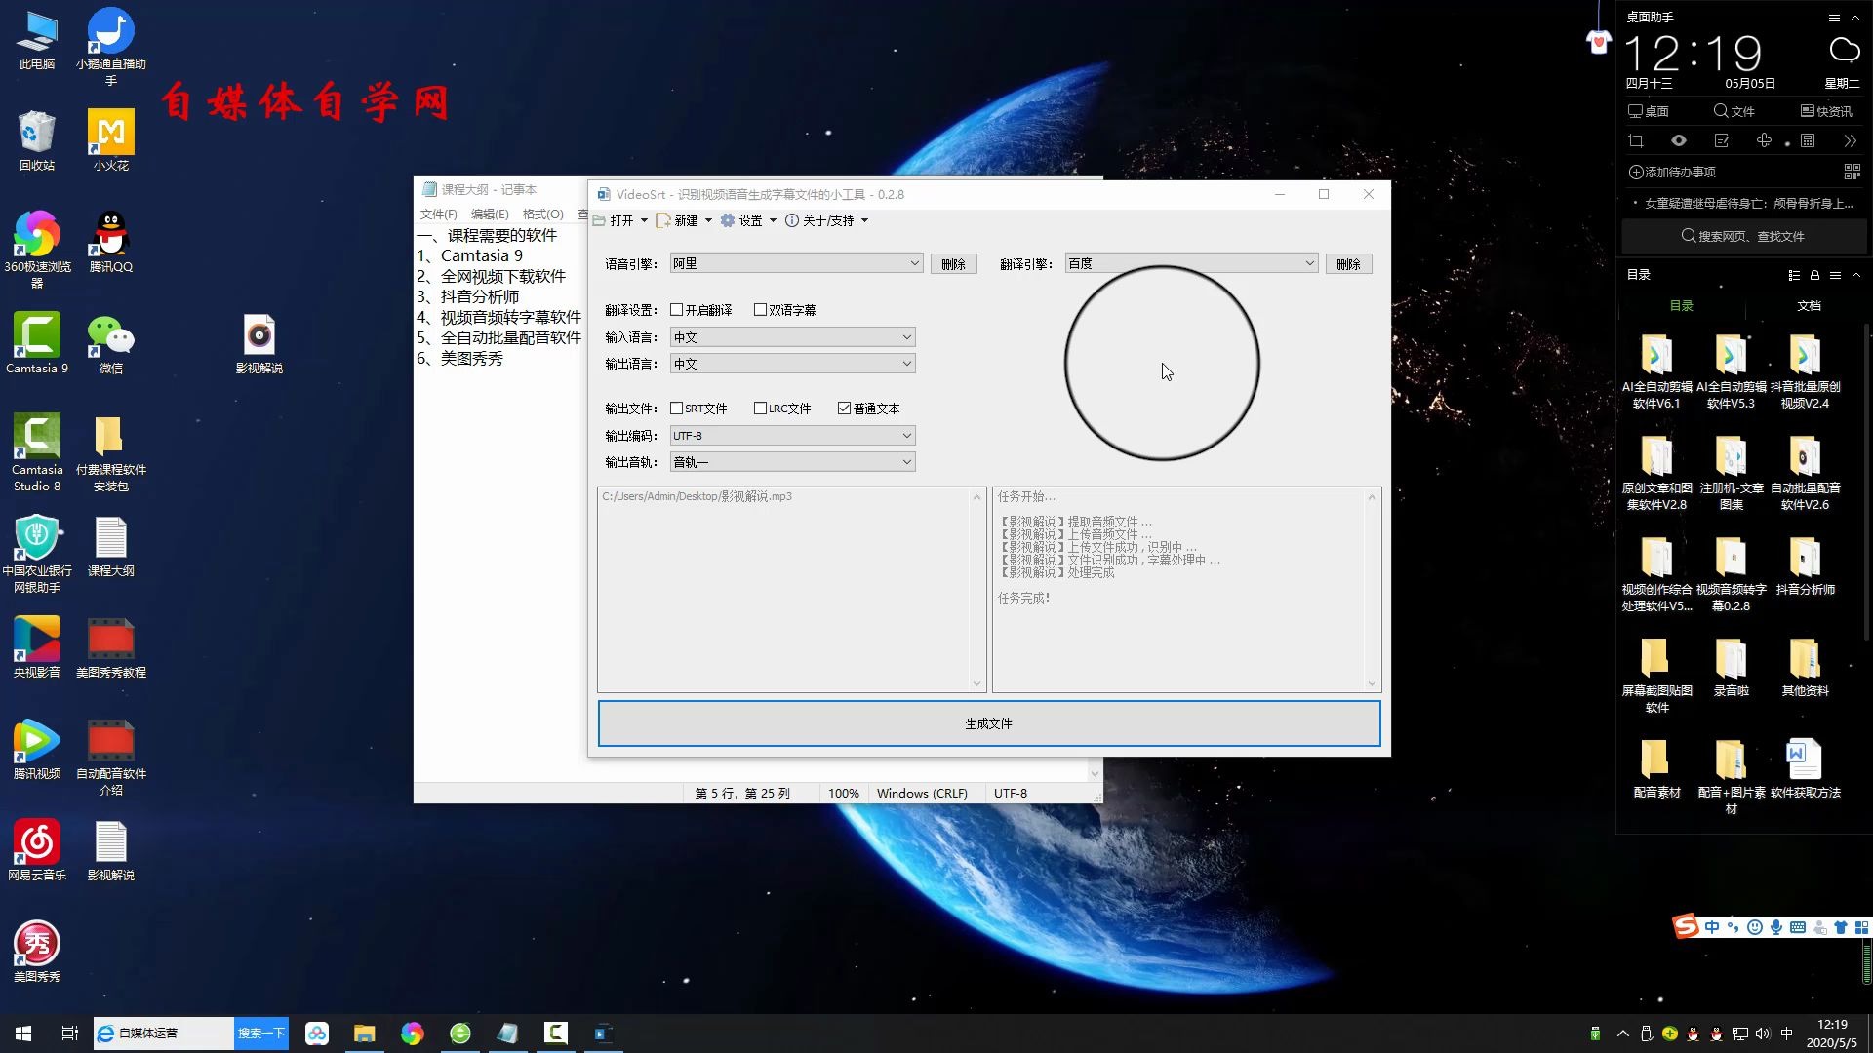
Task: Click the file path input field
Action: [786, 496]
